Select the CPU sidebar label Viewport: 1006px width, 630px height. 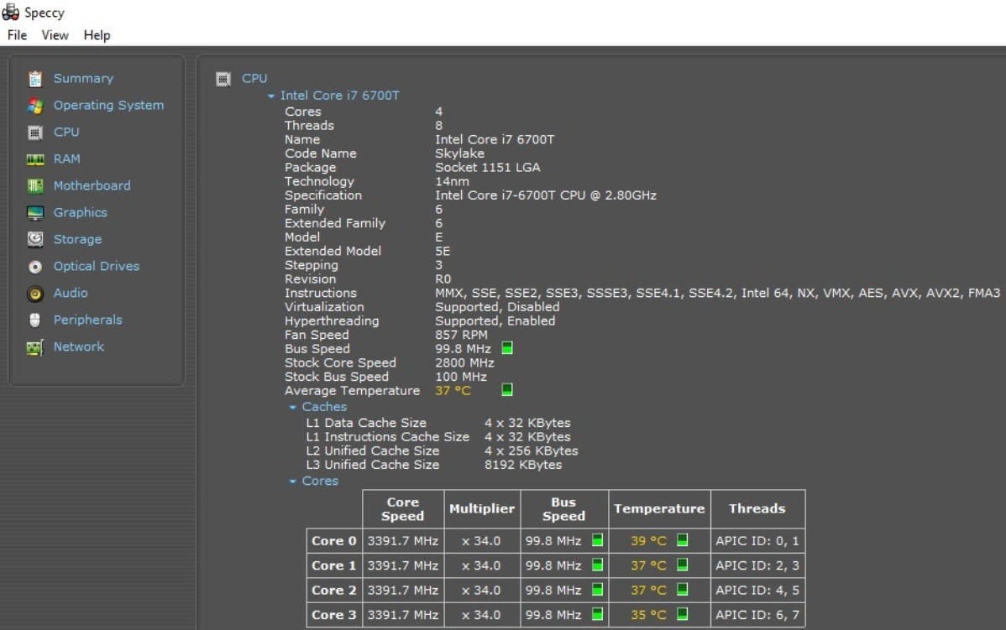(66, 132)
